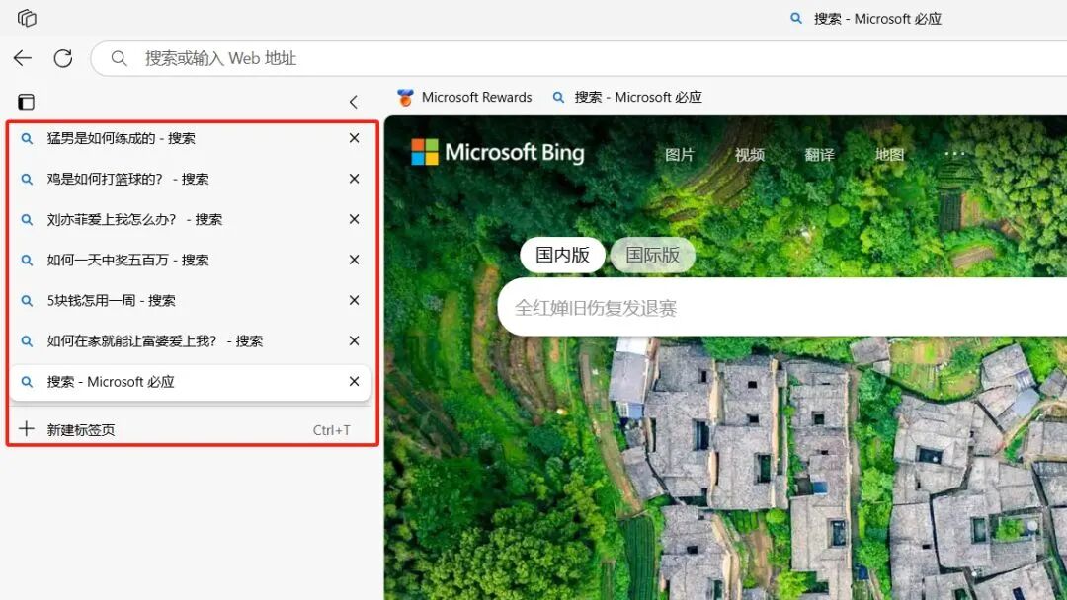
Task: Close the 猛男是如何练成的 tab
Action: 354,138
